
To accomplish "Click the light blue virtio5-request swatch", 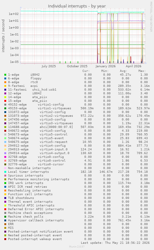I will click(x=5, y=142).
